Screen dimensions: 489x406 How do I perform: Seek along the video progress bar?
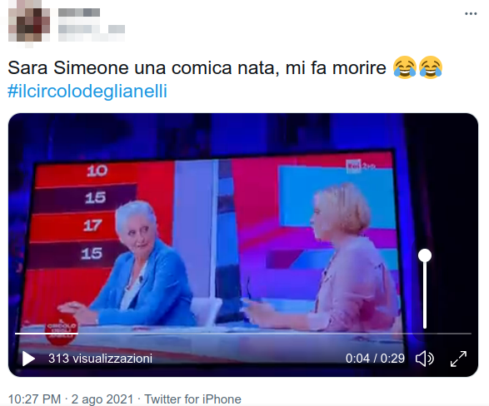(x=243, y=334)
